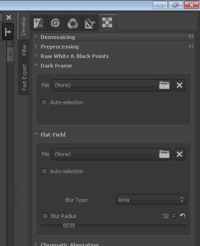
Task: Open the Transform tab scissors-ruler icon
Action: [x=90, y=23]
